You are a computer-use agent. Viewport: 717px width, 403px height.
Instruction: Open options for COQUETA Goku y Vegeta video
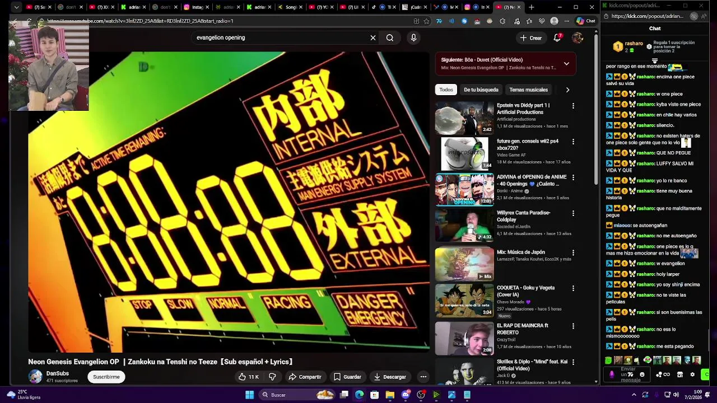573,288
